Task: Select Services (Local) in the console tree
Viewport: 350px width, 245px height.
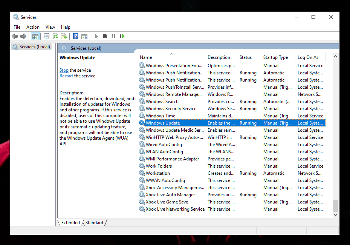Action: (31, 47)
